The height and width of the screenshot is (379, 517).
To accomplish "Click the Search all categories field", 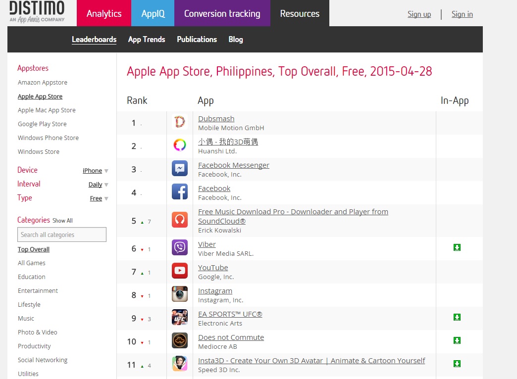I will [62, 235].
